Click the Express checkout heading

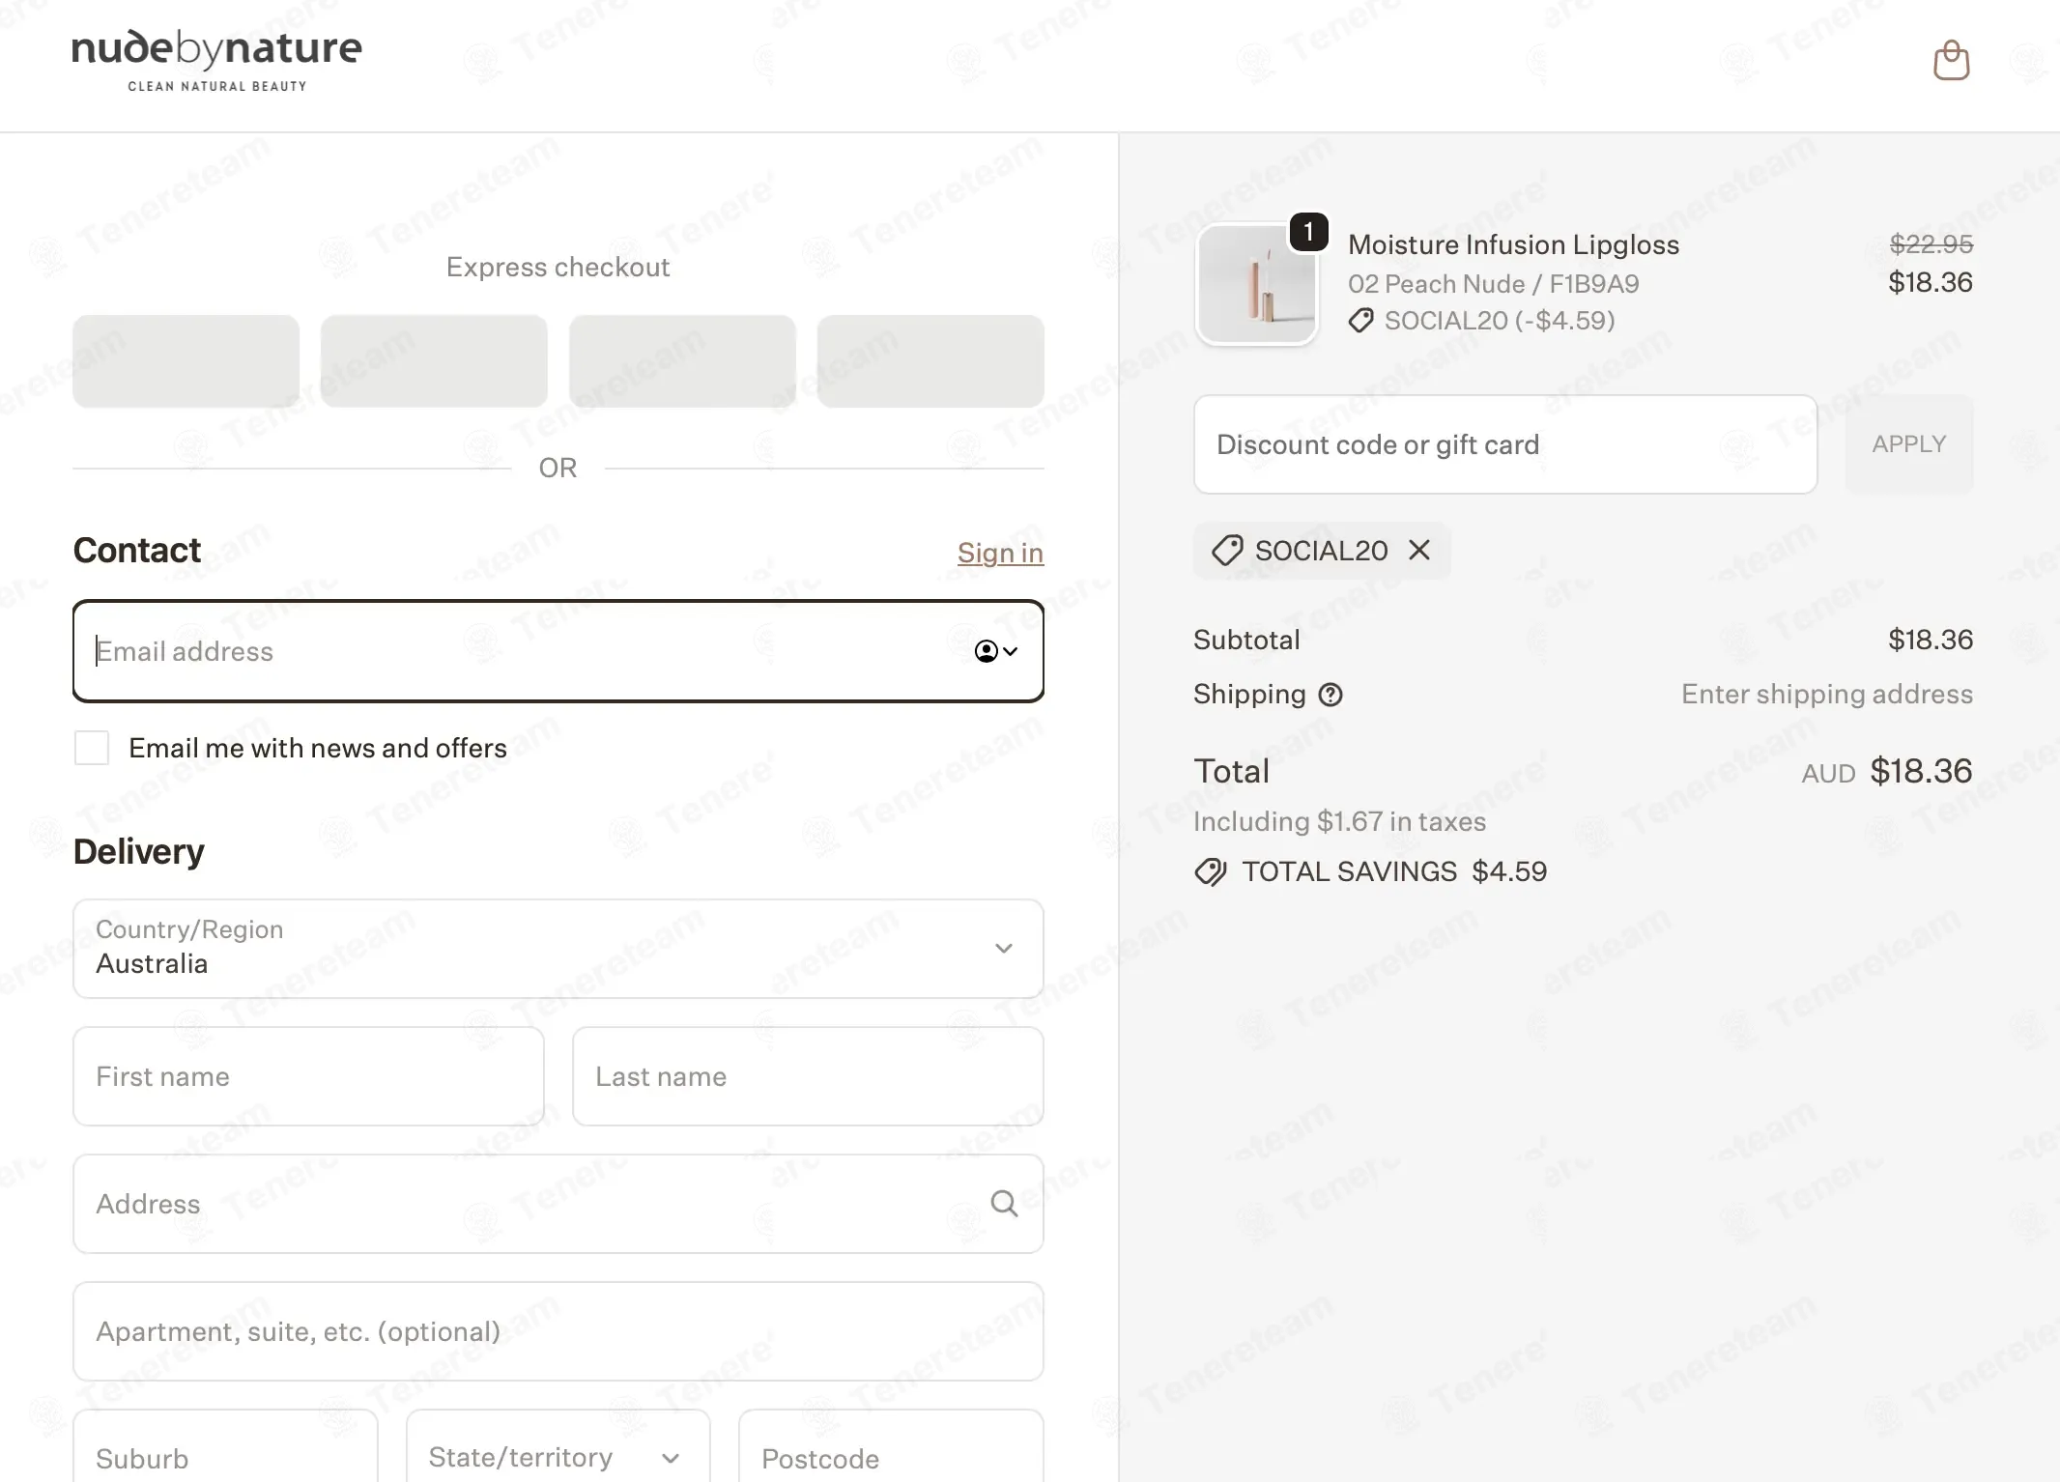(x=558, y=267)
